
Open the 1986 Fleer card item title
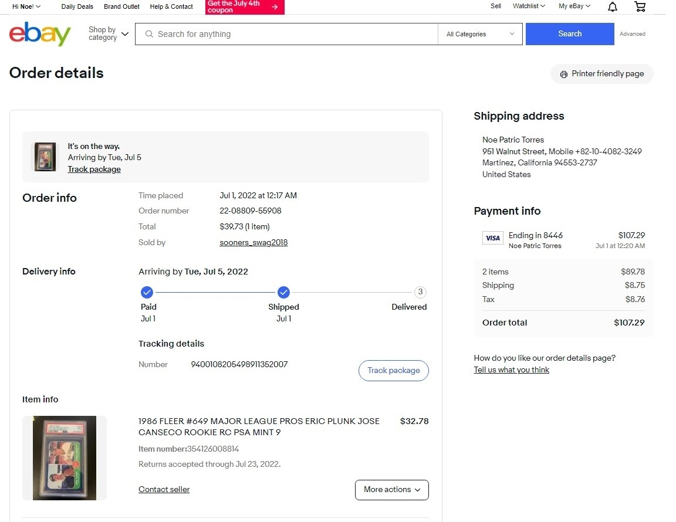pos(259,427)
